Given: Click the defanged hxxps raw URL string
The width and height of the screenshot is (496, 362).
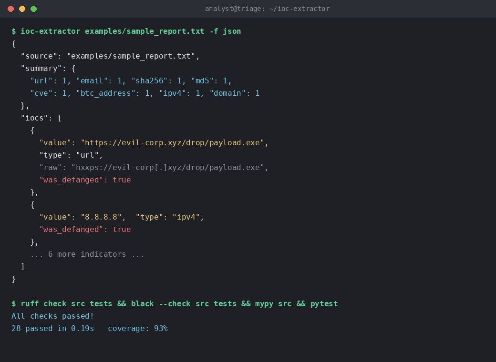Looking at the screenshot, I should (x=168, y=167).
